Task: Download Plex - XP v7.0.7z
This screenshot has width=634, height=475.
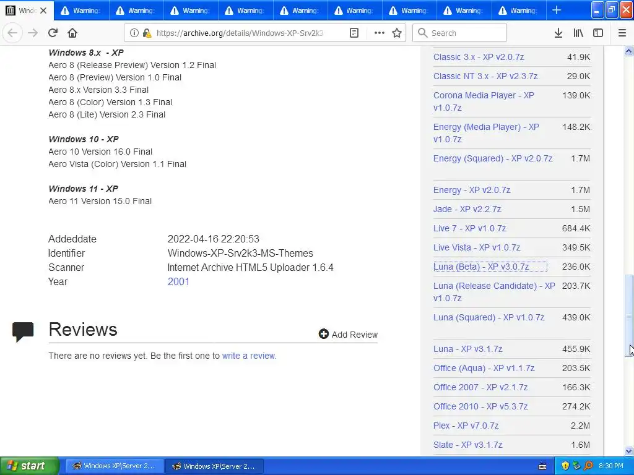Action: click(x=466, y=426)
